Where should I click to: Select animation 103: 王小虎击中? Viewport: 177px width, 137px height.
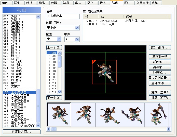(x=19, y=95)
